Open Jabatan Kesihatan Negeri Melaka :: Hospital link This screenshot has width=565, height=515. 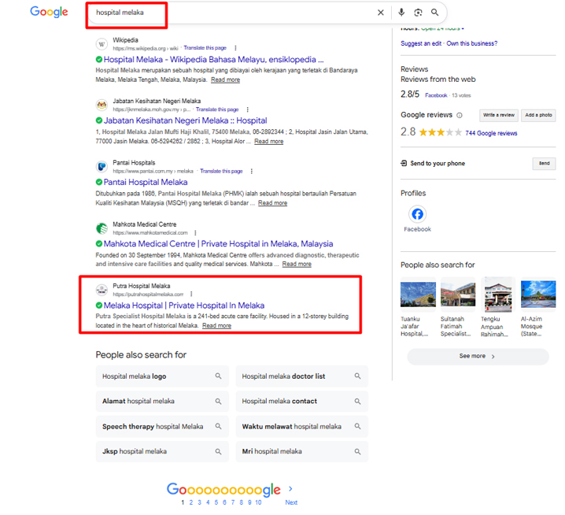[185, 120]
